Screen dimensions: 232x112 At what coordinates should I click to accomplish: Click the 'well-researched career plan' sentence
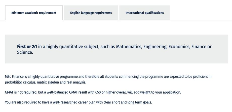[x=79, y=102]
